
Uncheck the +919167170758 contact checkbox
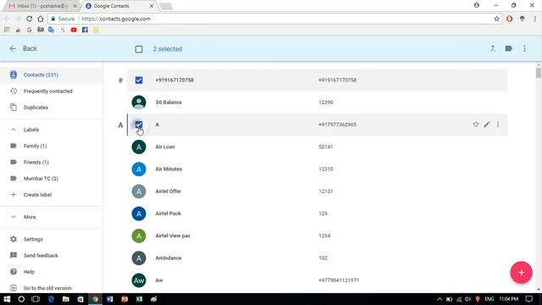pos(139,80)
